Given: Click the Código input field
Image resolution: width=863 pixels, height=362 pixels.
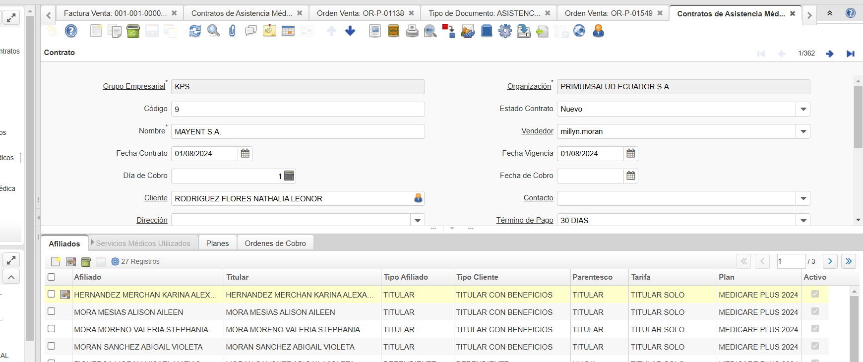Looking at the screenshot, I should click(x=298, y=109).
